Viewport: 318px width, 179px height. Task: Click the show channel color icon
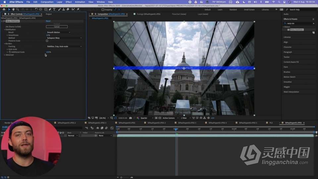138,118
